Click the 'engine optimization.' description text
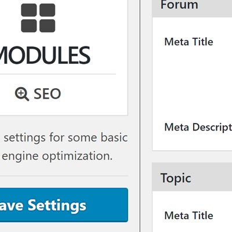 (x=57, y=156)
